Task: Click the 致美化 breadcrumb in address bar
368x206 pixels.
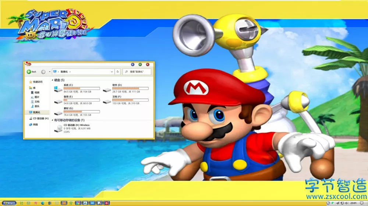Action: pyautogui.click(x=64, y=72)
